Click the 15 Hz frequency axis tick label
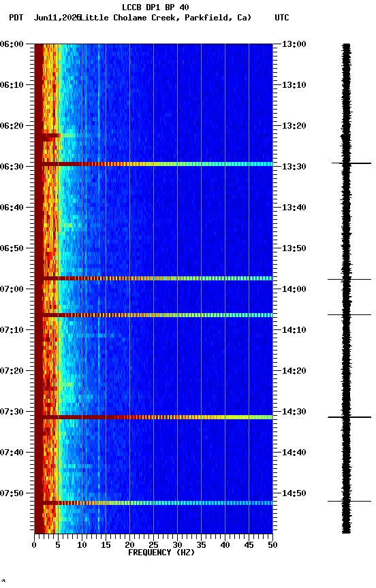The width and height of the screenshot is (376, 588). coord(106,545)
